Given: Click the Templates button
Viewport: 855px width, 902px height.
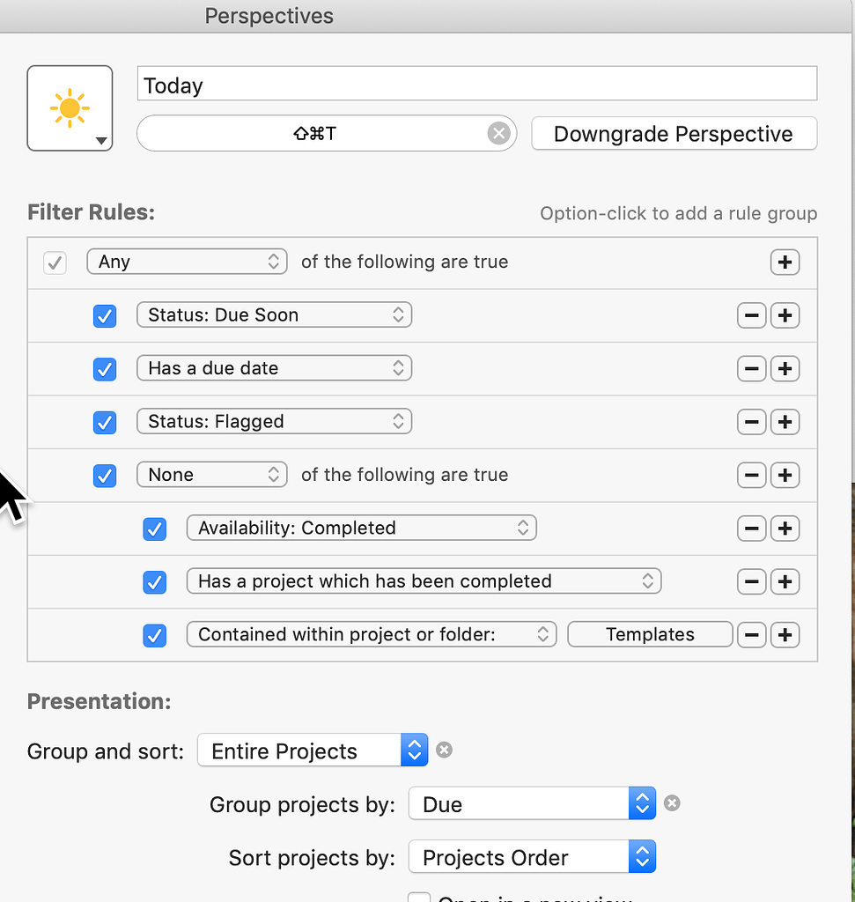Looking at the screenshot, I should coord(650,633).
